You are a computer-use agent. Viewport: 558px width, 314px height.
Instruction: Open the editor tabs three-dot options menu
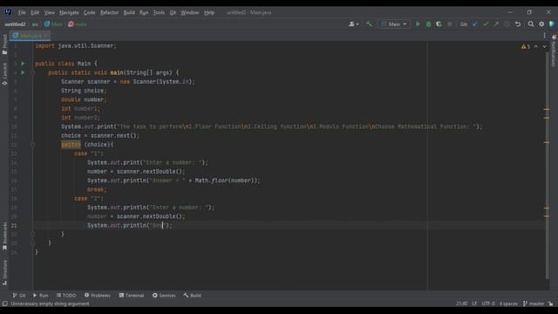pos(544,35)
